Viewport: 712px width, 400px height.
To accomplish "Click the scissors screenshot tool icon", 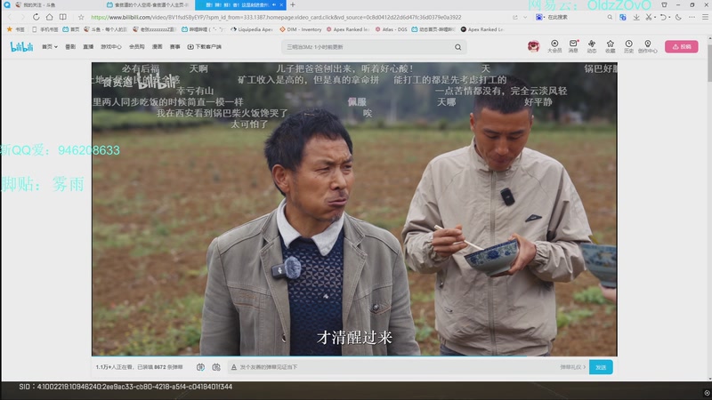I will coord(649,17).
